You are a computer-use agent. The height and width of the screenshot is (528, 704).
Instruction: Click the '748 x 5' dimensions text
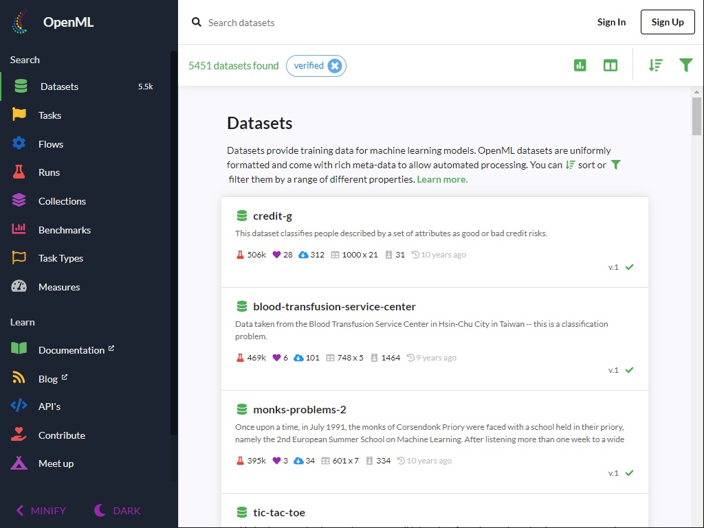pos(350,358)
